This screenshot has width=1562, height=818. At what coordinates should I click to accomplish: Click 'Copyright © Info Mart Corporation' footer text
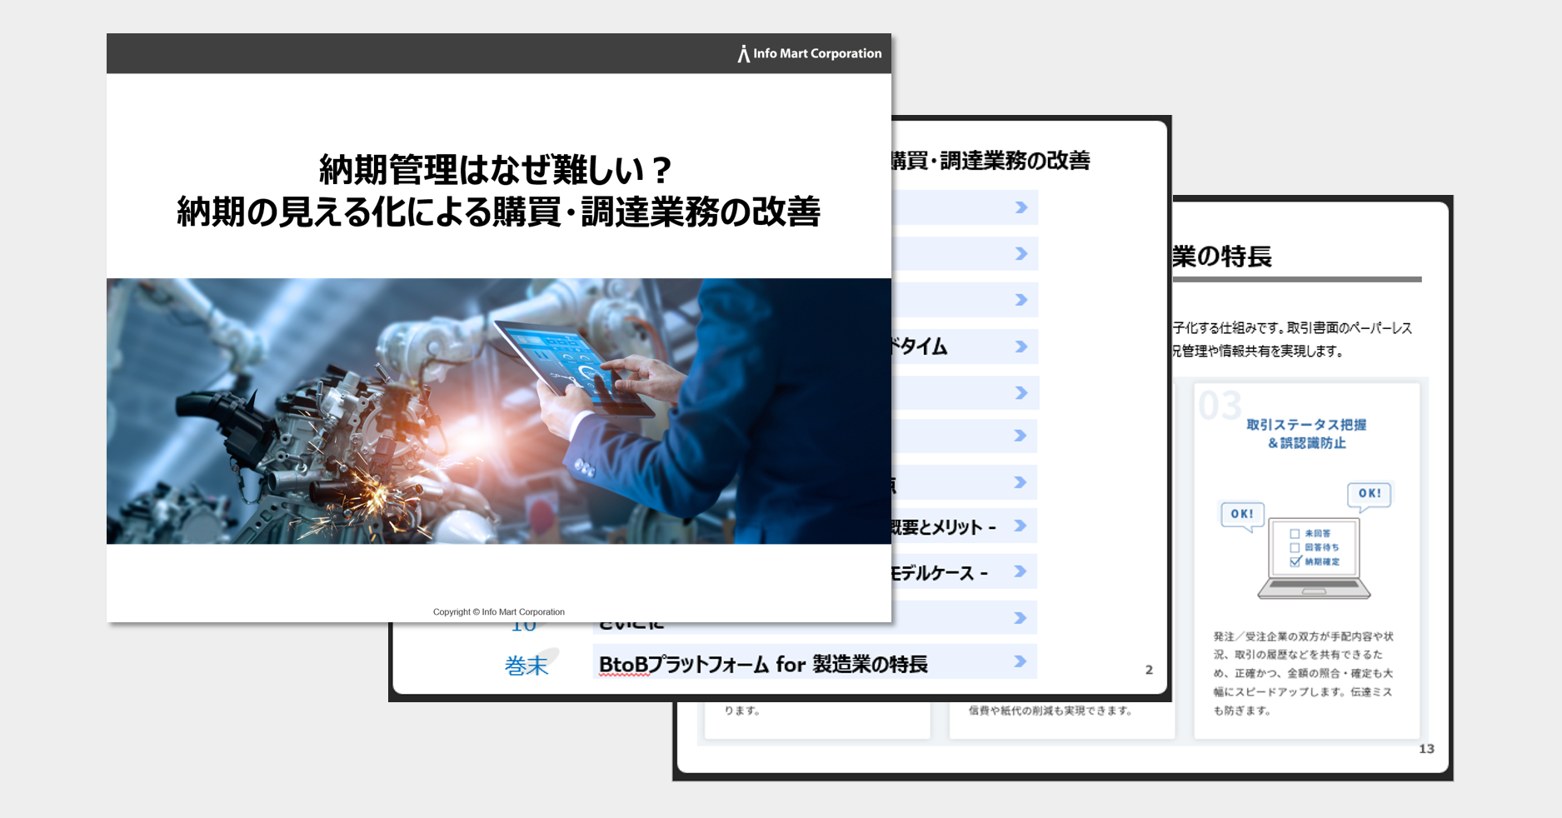(499, 611)
